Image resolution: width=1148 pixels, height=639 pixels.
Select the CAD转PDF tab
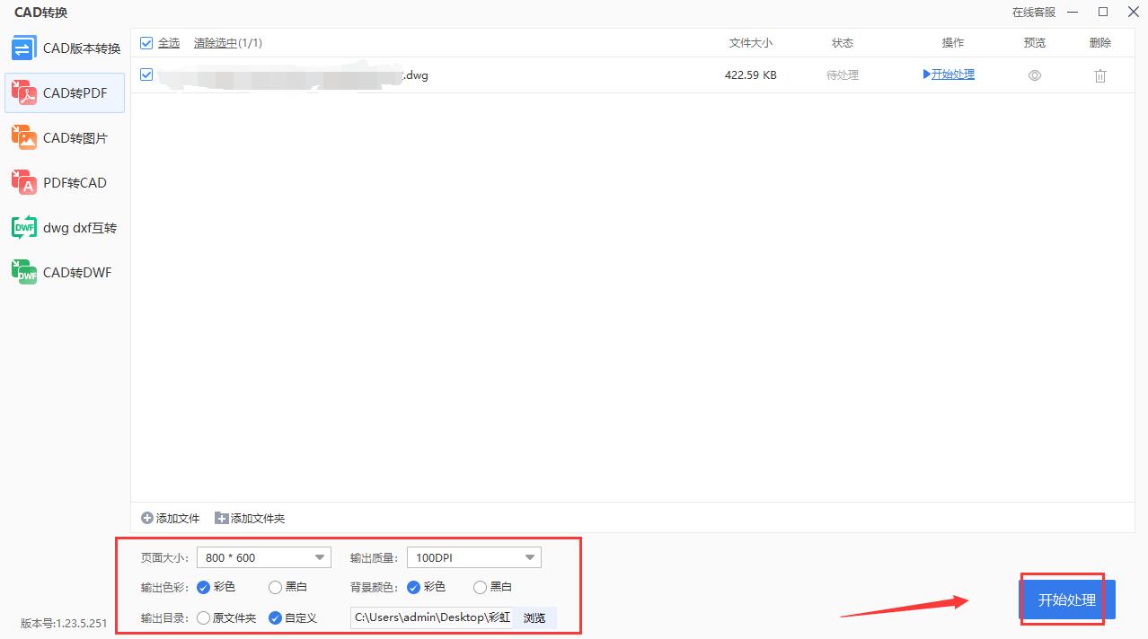point(63,92)
